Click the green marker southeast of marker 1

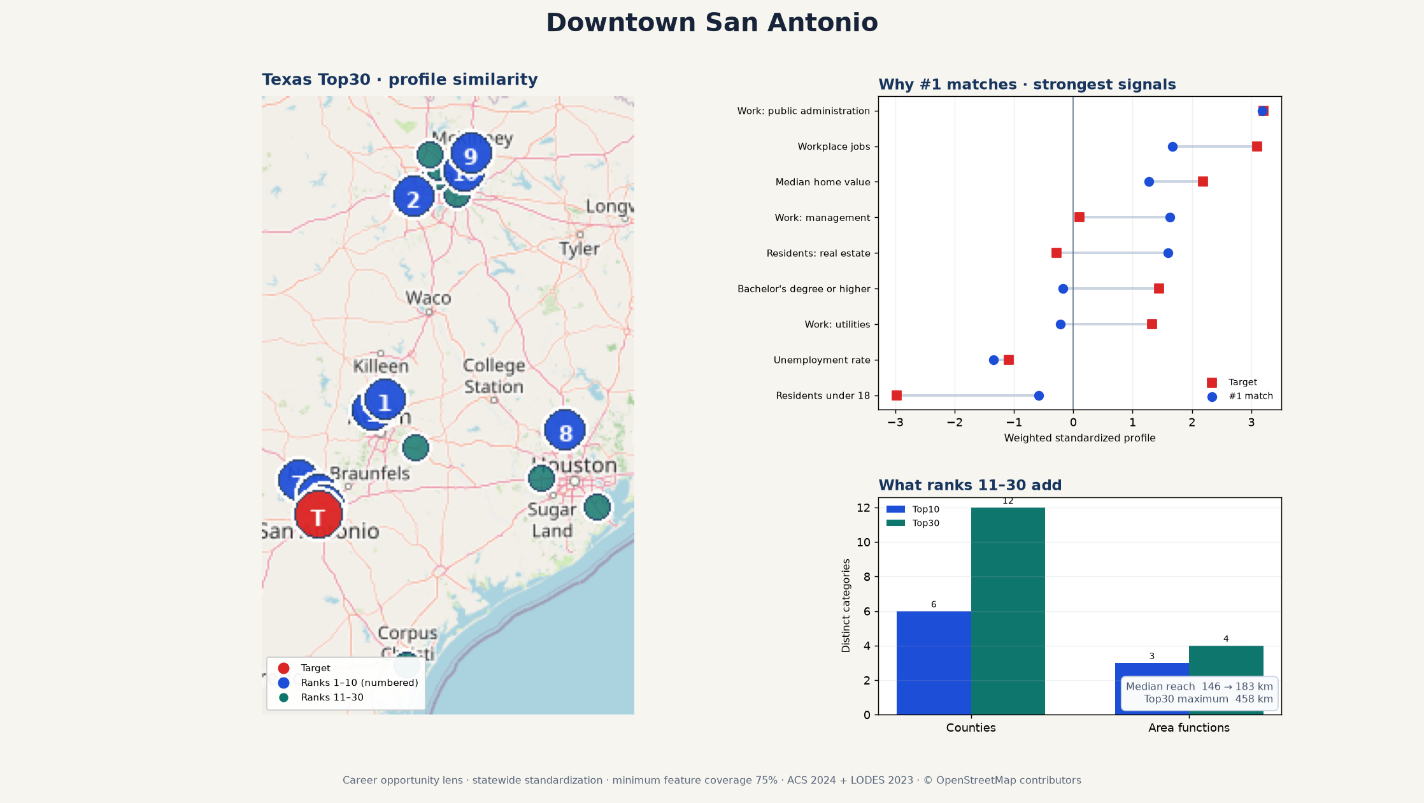(x=416, y=448)
